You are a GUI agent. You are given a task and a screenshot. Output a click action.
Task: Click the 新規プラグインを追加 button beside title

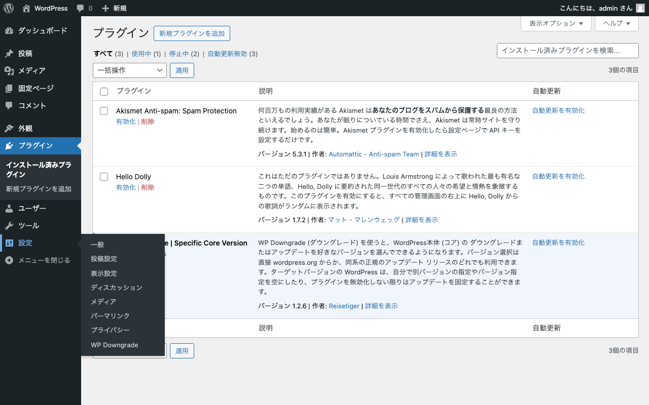pos(192,33)
